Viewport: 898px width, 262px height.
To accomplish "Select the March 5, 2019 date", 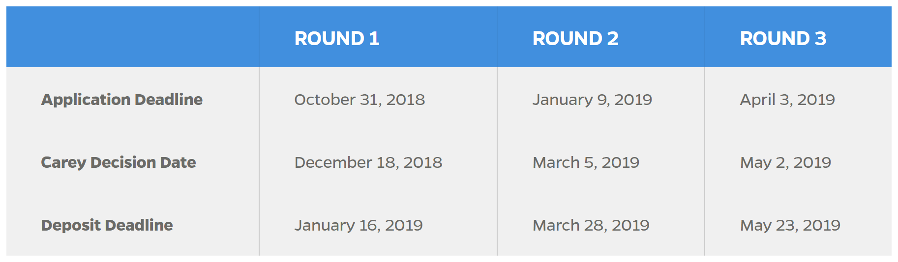I will click(x=586, y=162).
